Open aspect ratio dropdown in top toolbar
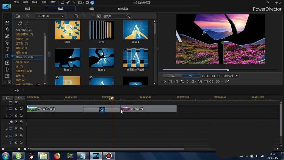The width and height of the screenshot is (284, 160). [81, 3]
